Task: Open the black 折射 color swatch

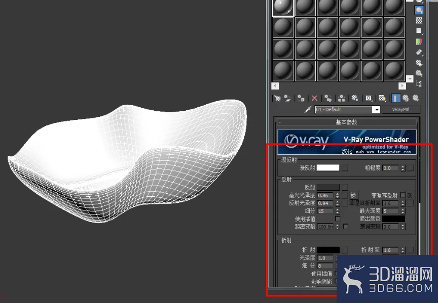Action: (328, 250)
